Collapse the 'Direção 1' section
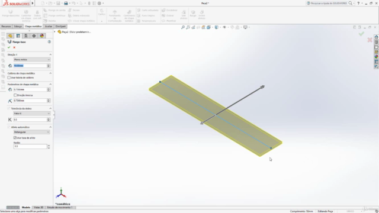 50,54
